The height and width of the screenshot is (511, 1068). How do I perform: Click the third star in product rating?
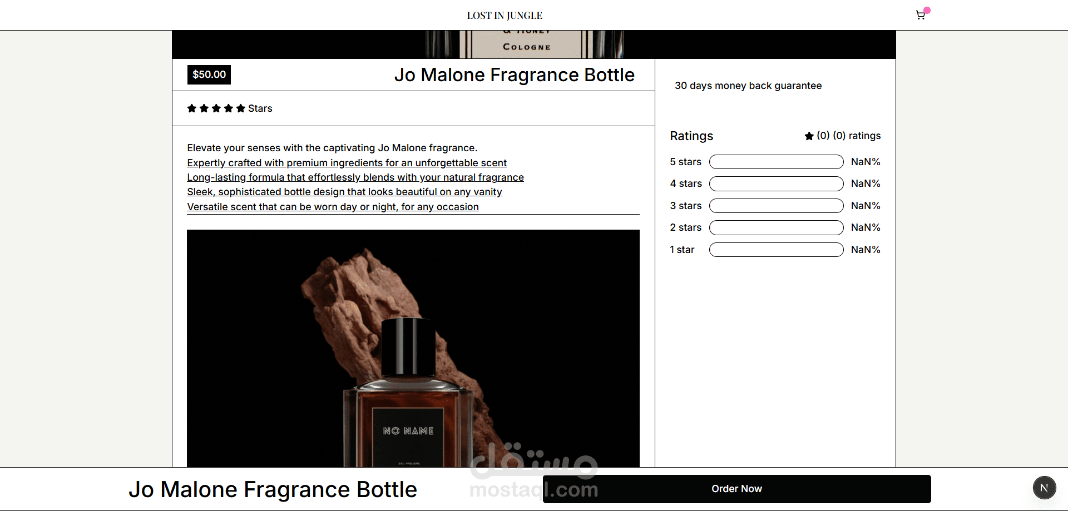tap(216, 108)
